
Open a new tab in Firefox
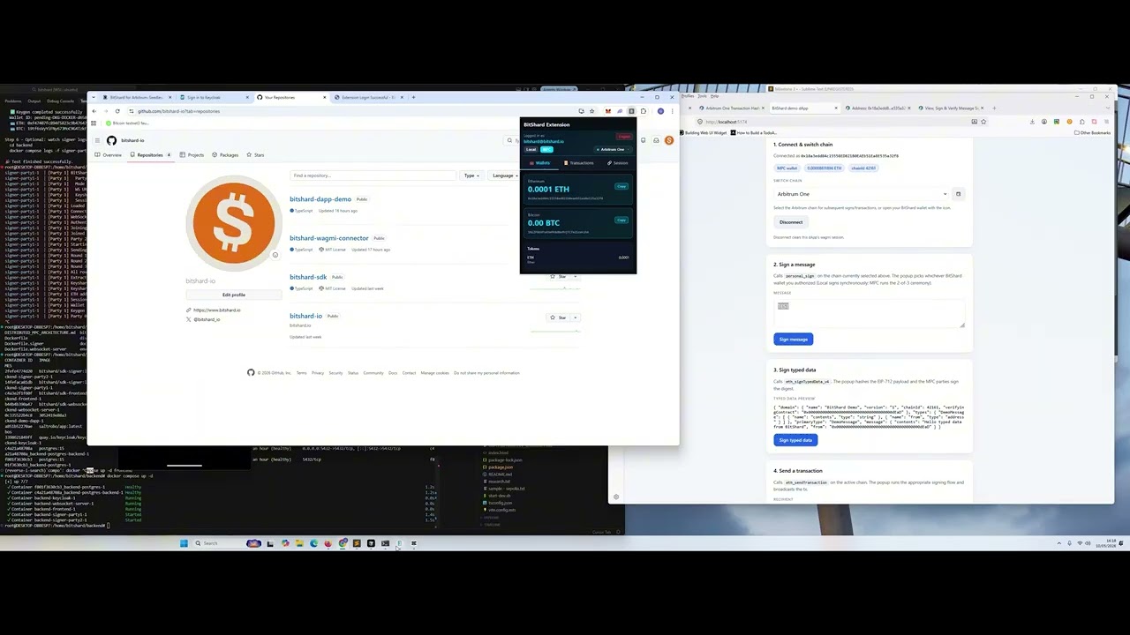(x=994, y=108)
